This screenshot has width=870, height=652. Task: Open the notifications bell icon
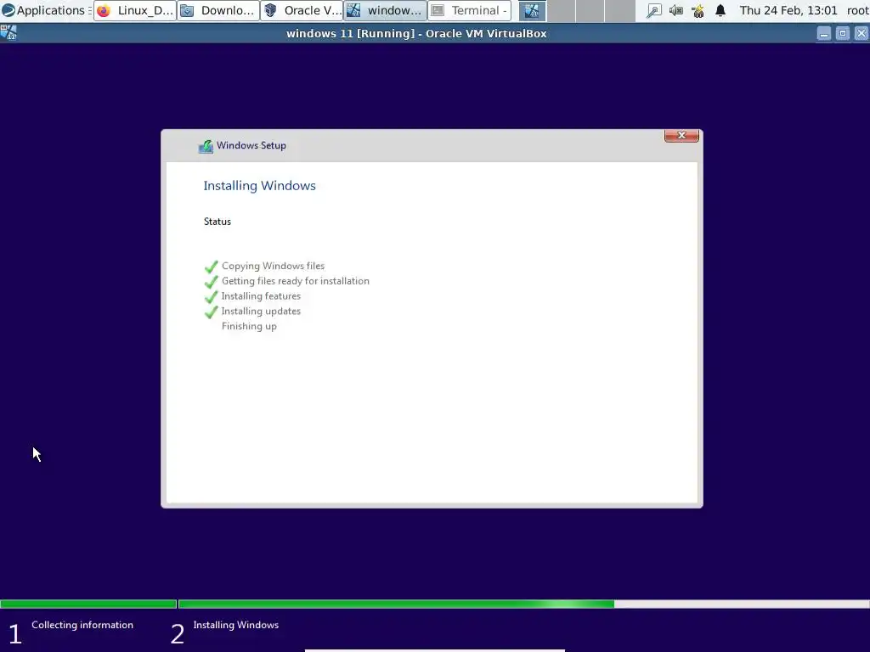[x=720, y=10]
